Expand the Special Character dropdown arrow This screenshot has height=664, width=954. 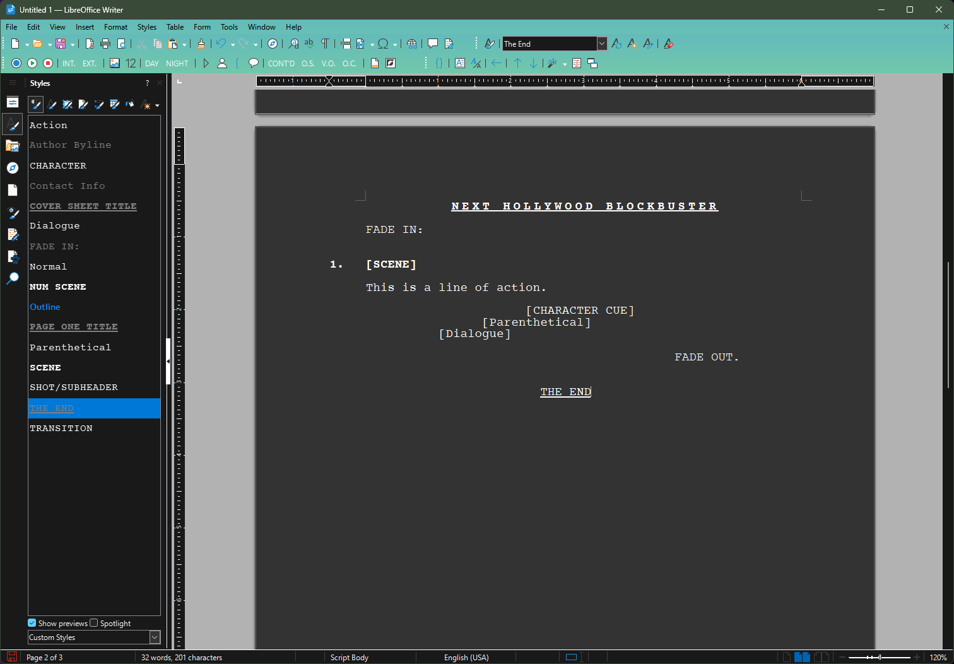click(x=395, y=44)
